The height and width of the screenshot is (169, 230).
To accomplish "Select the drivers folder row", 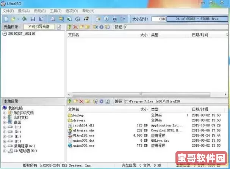I will pyautogui.click(x=144, y=120).
